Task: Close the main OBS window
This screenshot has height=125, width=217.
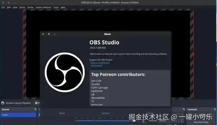Action: click(3, 2)
